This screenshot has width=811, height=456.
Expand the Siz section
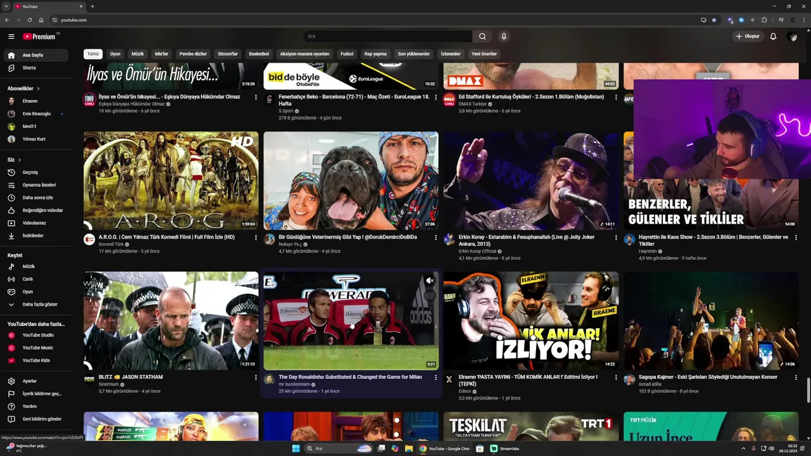click(14, 160)
